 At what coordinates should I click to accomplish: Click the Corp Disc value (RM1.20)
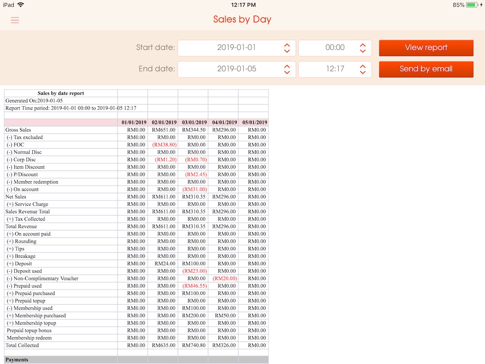point(166,160)
